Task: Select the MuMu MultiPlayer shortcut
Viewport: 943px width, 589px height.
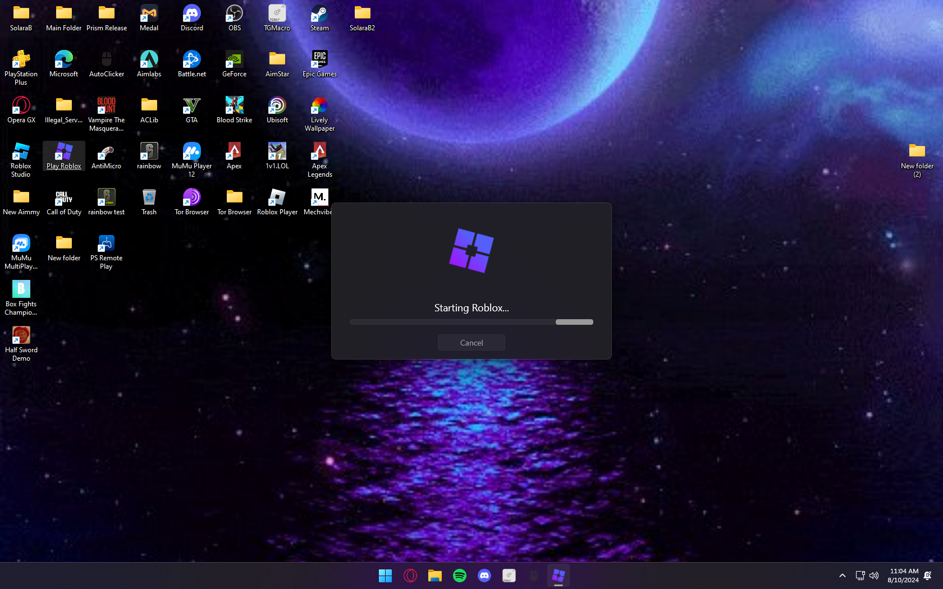Action: (21, 252)
